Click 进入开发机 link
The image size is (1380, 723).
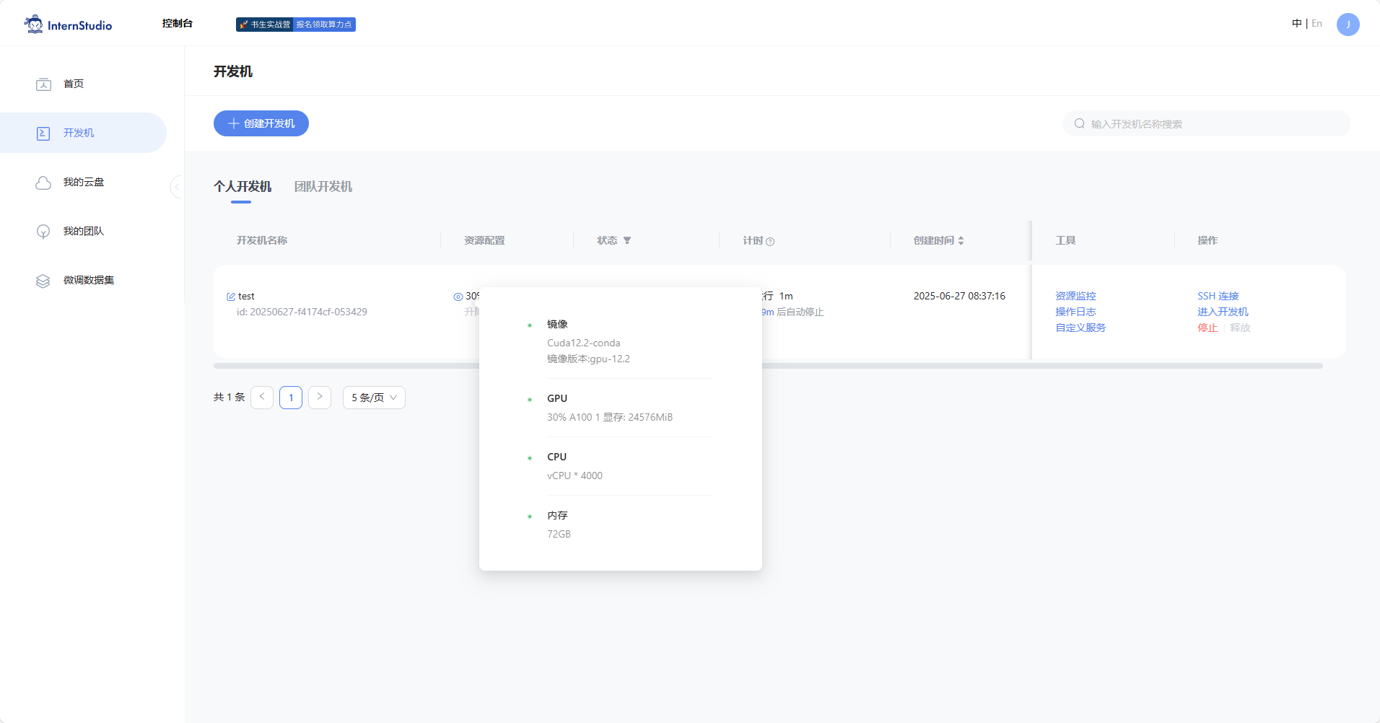[1223, 312]
